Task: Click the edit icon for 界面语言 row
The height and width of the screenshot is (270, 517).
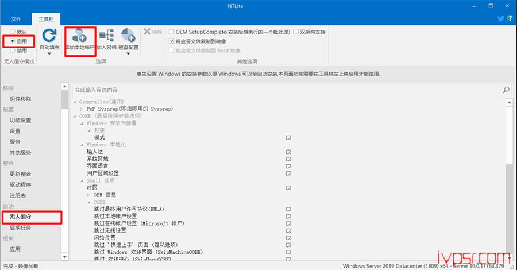Action: 288,166
